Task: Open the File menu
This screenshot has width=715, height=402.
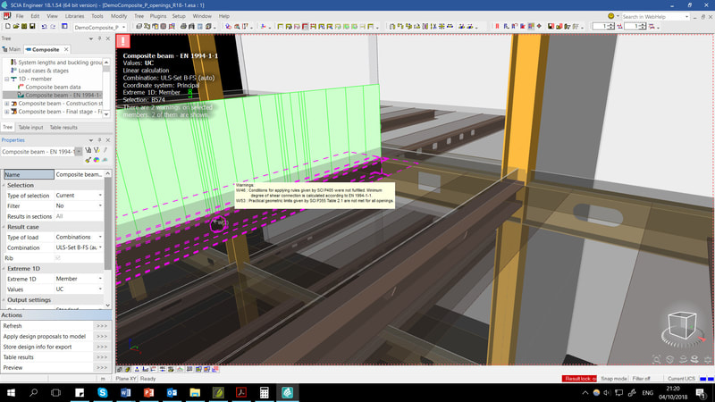Action: click(20, 16)
